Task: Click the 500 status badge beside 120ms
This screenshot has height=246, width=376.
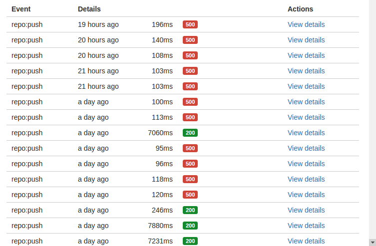Action: [190, 195]
